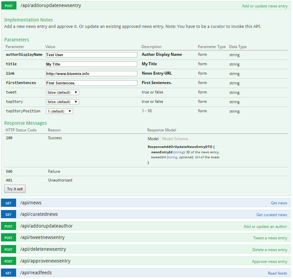Click the POST badge for addorupdatenewsentry
Screen dimensions: 293x279
click(x=9, y=6)
